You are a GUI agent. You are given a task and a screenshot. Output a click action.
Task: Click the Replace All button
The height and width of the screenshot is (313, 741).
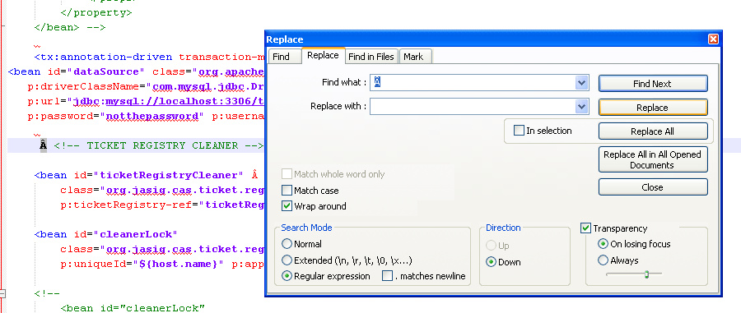[653, 131]
